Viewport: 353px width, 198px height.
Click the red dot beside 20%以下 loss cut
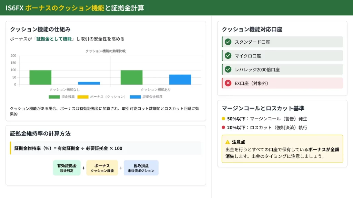[223, 128]
